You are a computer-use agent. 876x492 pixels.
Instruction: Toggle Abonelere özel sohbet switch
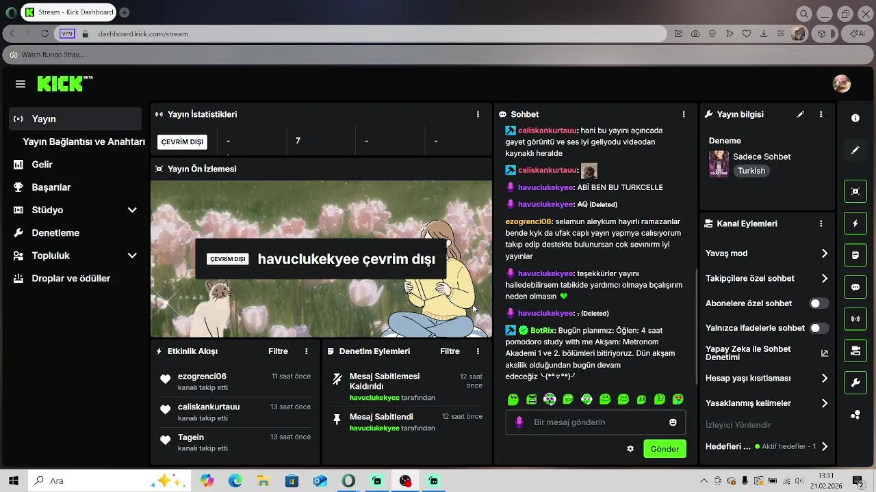819,303
